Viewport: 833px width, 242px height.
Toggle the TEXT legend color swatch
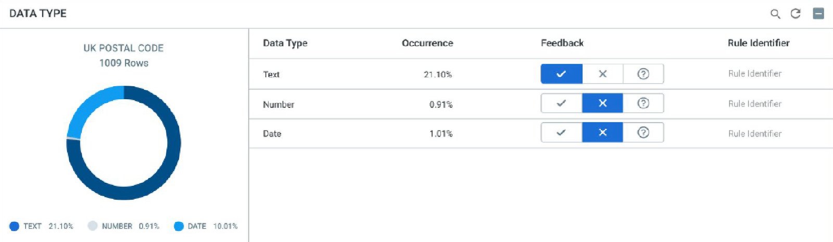click(14, 226)
